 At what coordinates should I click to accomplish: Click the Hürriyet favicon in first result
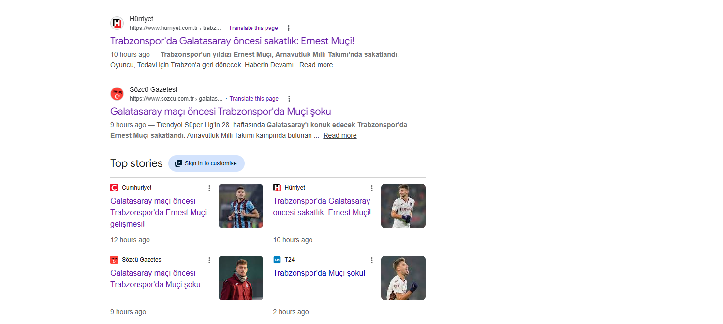(117, 23)
